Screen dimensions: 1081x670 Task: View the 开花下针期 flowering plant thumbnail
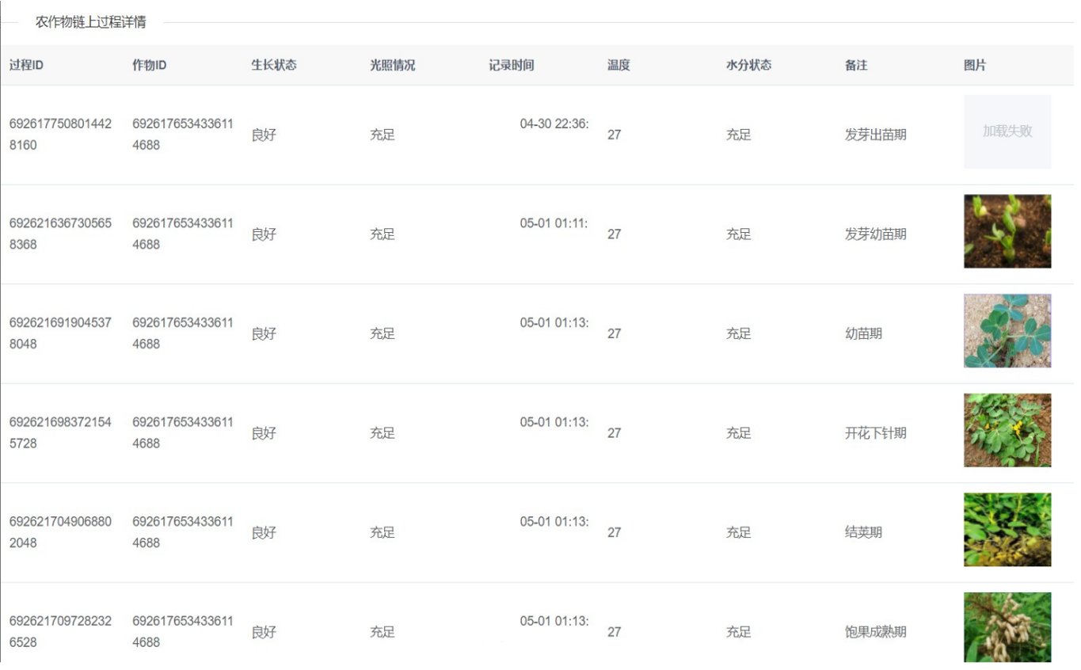[1007, 430]
